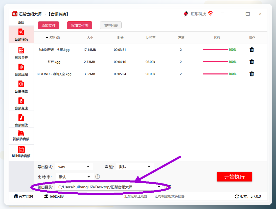Toggle sort arrow on 名称 (3) column
This screenshot has width=276, height=209.
coord(47,38)
